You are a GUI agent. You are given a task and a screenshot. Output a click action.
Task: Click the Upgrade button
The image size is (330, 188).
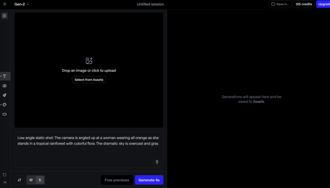coord(323,4)
